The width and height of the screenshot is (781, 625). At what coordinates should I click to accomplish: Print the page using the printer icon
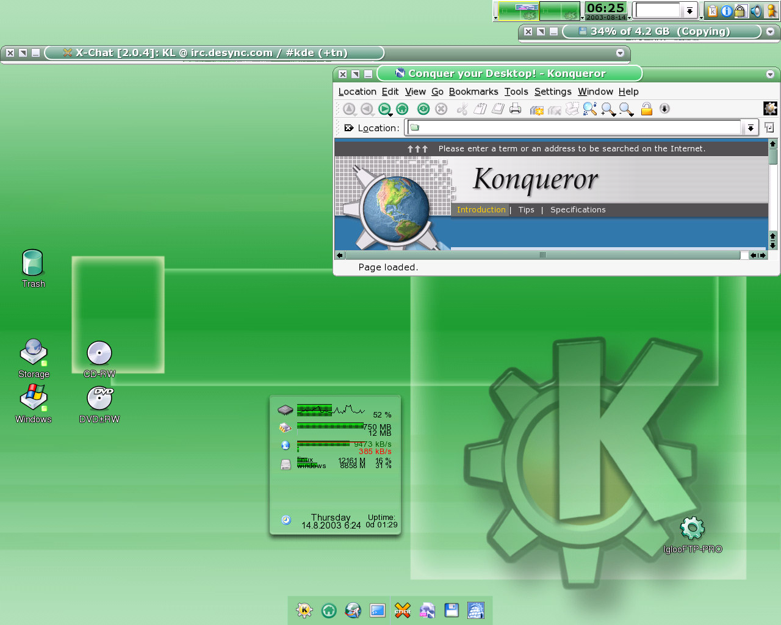point(516,109)
